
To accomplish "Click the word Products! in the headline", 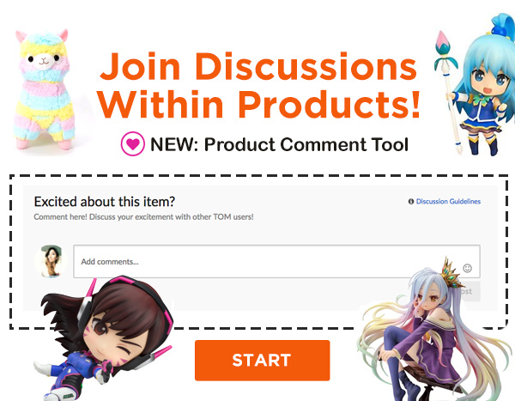I will [329, 105].
